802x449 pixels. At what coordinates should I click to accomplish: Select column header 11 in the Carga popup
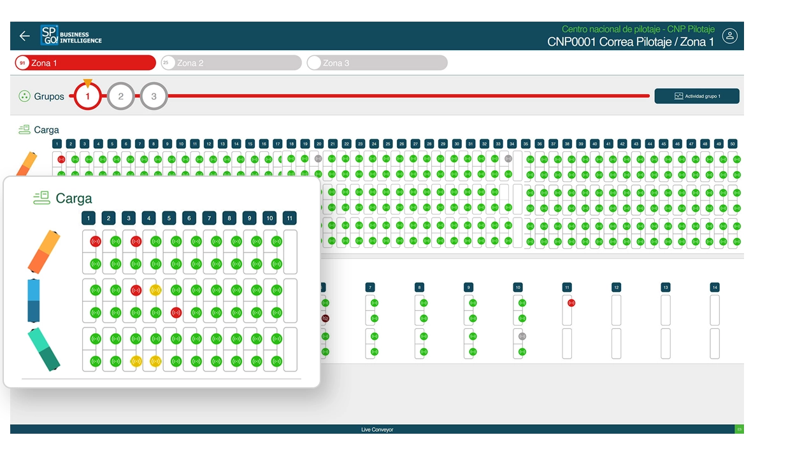click(x=290, y=218)
